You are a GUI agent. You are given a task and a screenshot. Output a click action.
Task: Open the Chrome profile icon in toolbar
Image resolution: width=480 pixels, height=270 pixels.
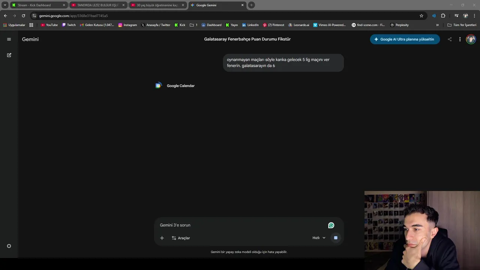tap(465, 16)
